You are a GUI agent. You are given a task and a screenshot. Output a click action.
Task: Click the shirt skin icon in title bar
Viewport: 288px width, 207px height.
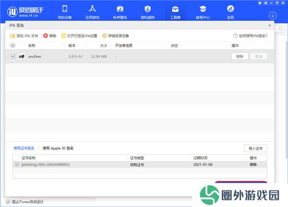260,3
